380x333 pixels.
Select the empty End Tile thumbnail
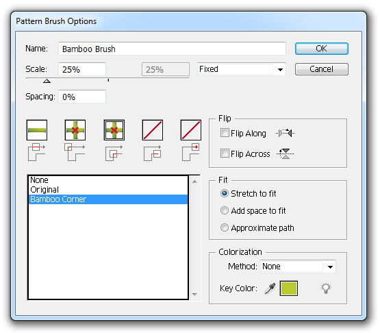tap(191, 130)
